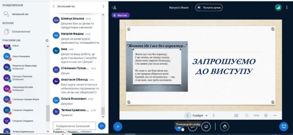Open connection status indicator icon
The image size is (293, 135).
click(x=278, y=7)
